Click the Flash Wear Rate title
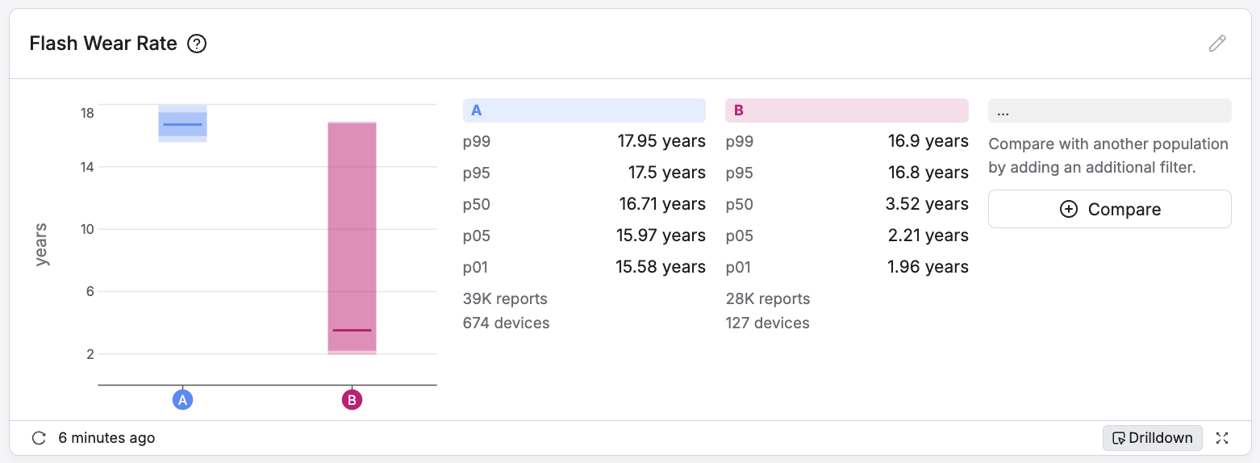Image resolution: width=1260 pixels, height=463 pixels. [103, 44]
